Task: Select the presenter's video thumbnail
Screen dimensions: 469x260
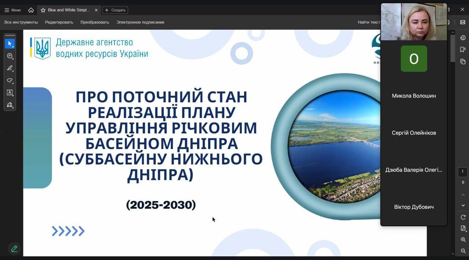Action: pos(414,22)
